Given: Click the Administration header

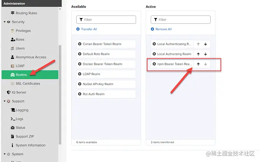Looking at the screenshot, I should pos(32,3).
